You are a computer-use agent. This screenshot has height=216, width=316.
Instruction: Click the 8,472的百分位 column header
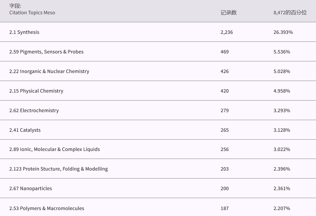pos(290,13)
